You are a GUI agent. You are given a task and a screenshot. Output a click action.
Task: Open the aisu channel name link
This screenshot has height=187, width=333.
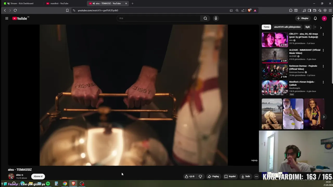pyautogui.click(x=18, y=175)
